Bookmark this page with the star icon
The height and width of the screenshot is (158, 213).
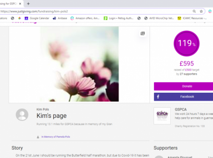[201, 11]
